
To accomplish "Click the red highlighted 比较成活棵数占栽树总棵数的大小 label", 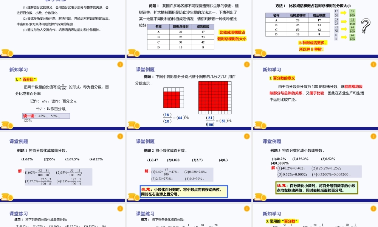I will click(x=232, y=36).
